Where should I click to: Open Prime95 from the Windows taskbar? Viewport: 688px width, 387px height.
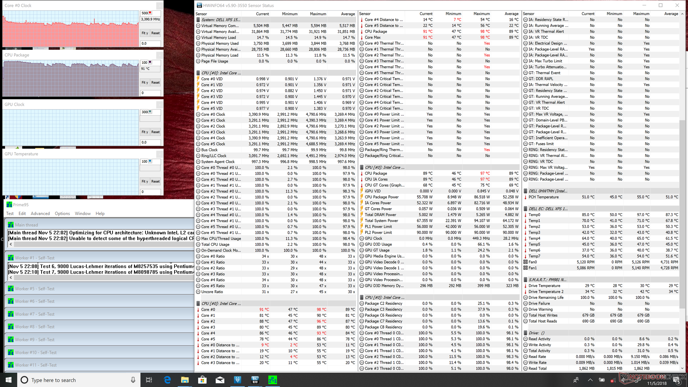(272, 380)
